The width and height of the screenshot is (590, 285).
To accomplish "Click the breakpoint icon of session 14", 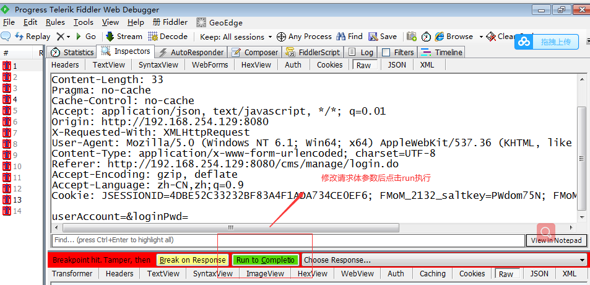I will tap(6, 211).
